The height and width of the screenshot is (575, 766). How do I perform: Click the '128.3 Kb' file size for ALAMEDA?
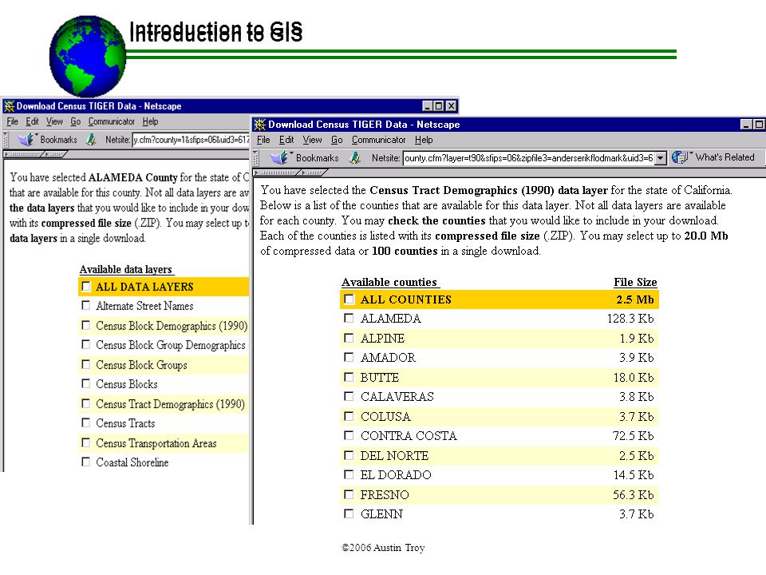[630, 319]
